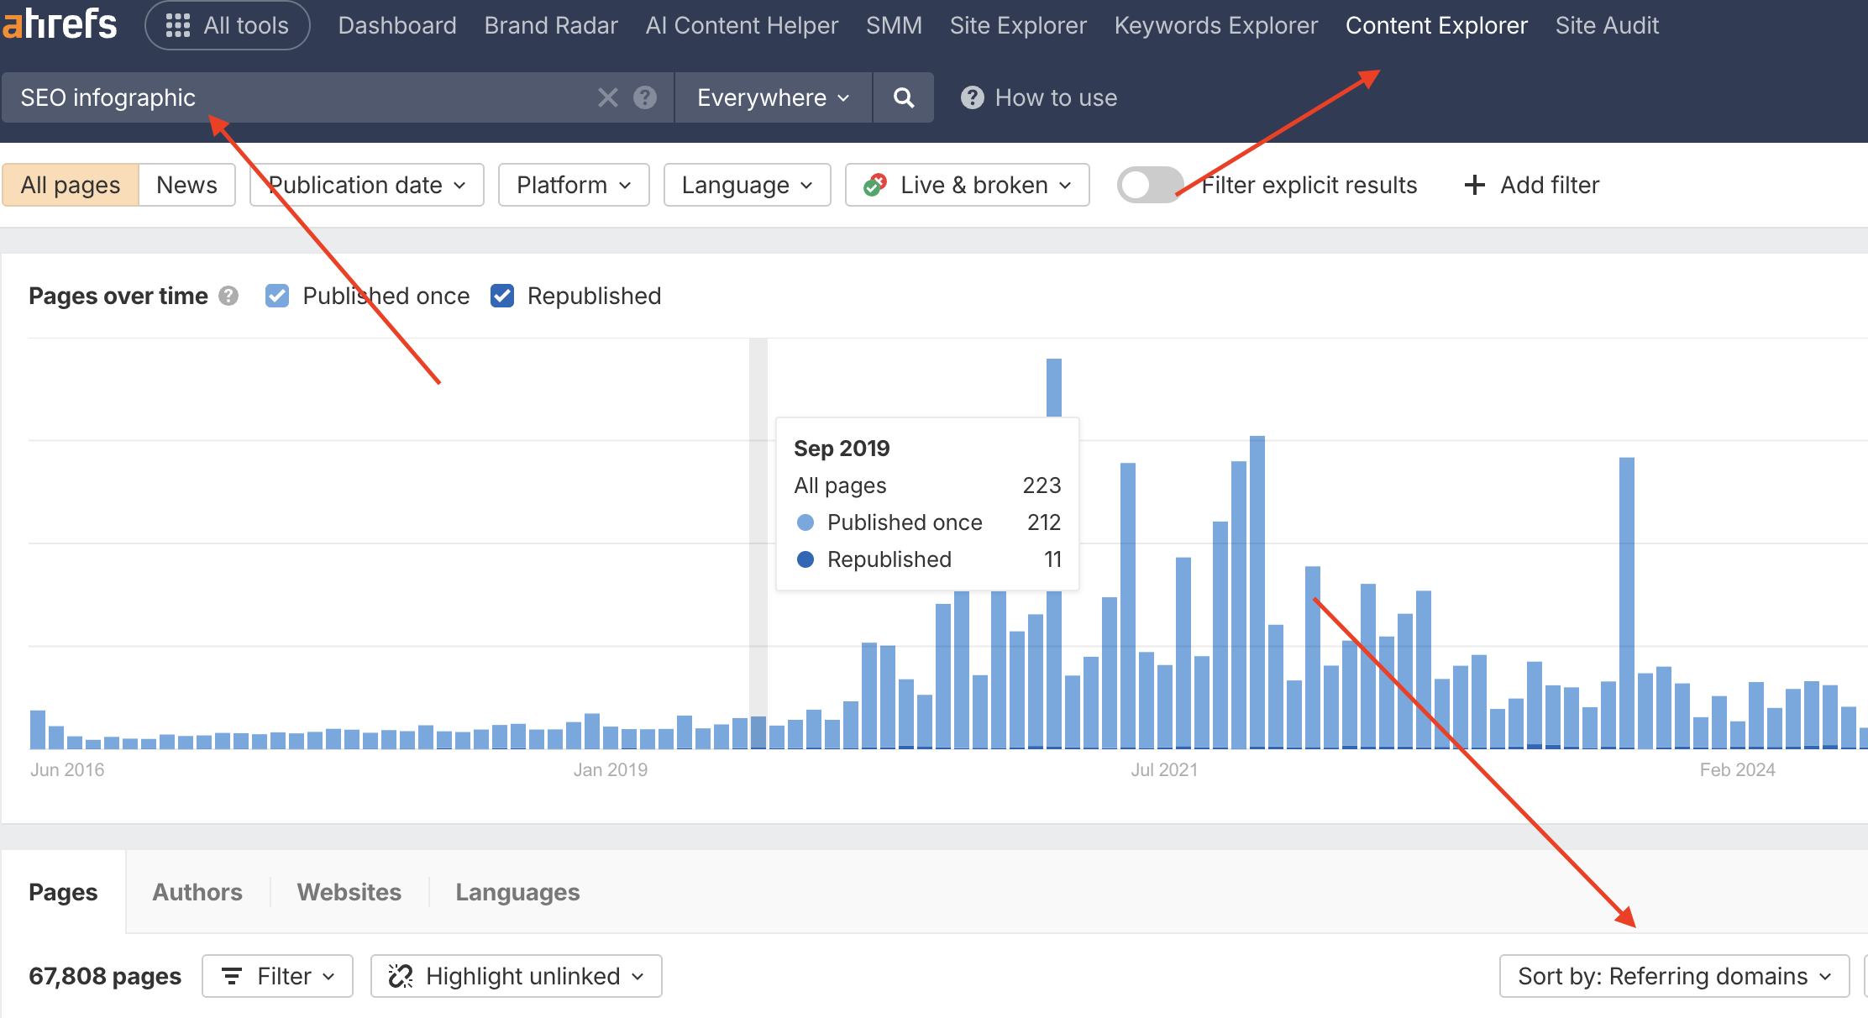Select the Pages tab
Viewport: 1868px width, 1018px height.
63,892
